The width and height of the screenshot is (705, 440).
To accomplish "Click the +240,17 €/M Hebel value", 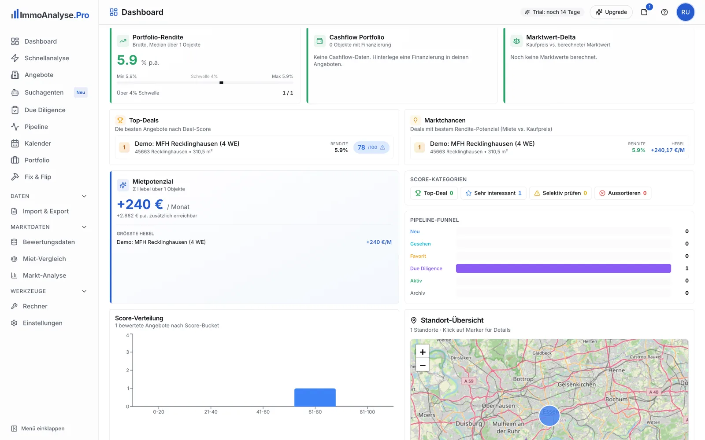I will 668,150.
